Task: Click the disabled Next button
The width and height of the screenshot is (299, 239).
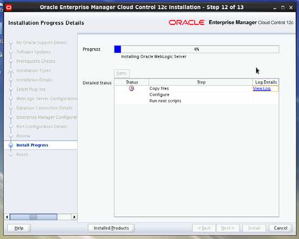Action: pos(228,228)
